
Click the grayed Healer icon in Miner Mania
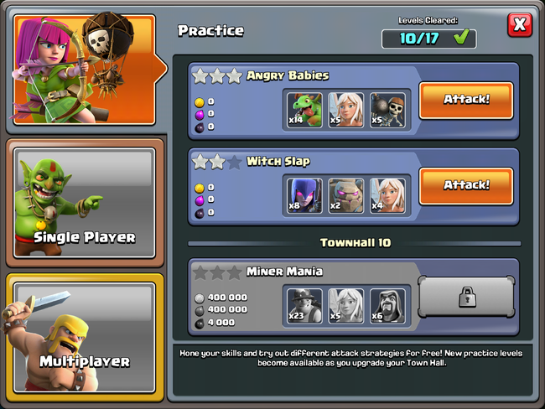point(345,306)
